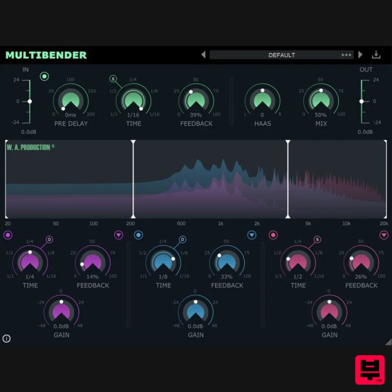392x392 pixels.
Task: Click the MIX knob
Action: [321, 100]
